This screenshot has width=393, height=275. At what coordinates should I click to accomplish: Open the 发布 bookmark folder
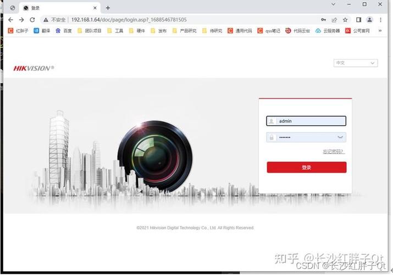click(x=159, y=31)
